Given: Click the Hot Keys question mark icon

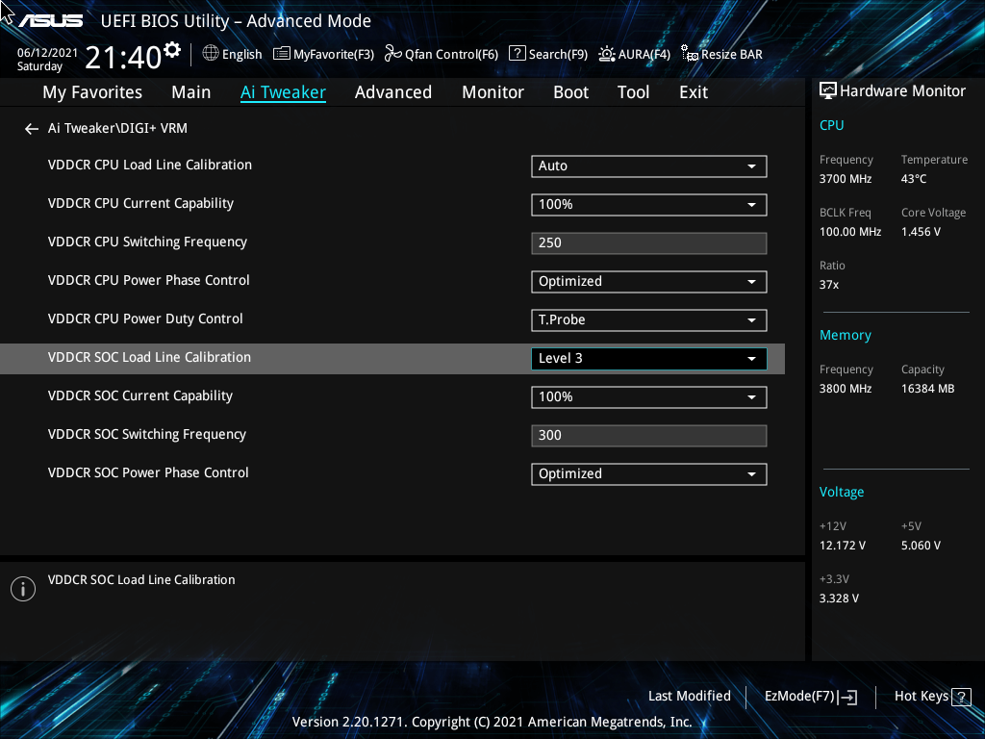Looking at the screenshot, I should tap(961, 697).
